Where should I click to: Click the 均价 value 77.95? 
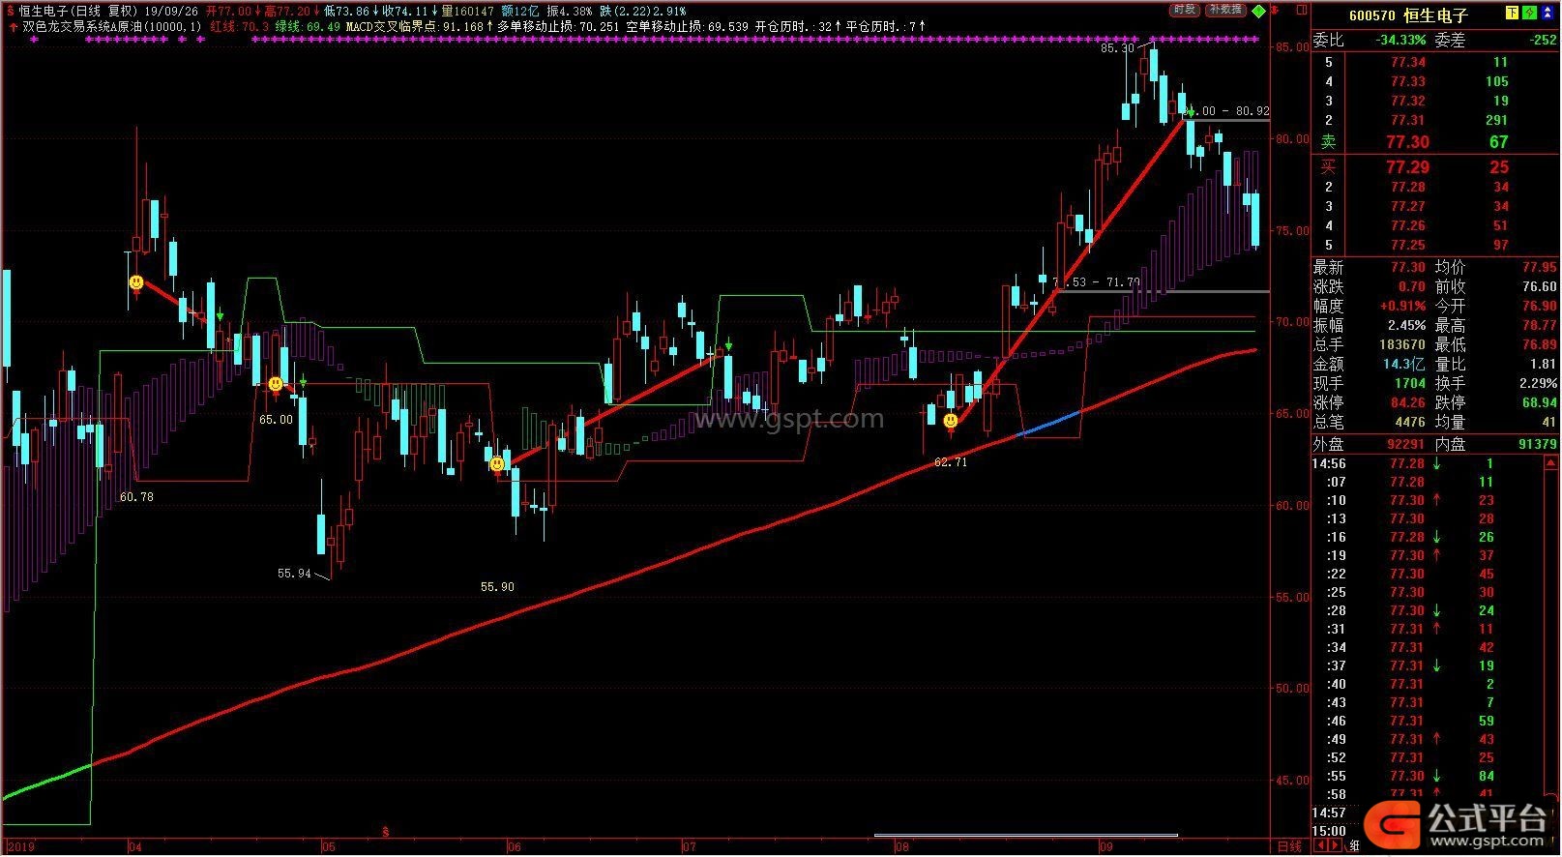coord(1540,267)
